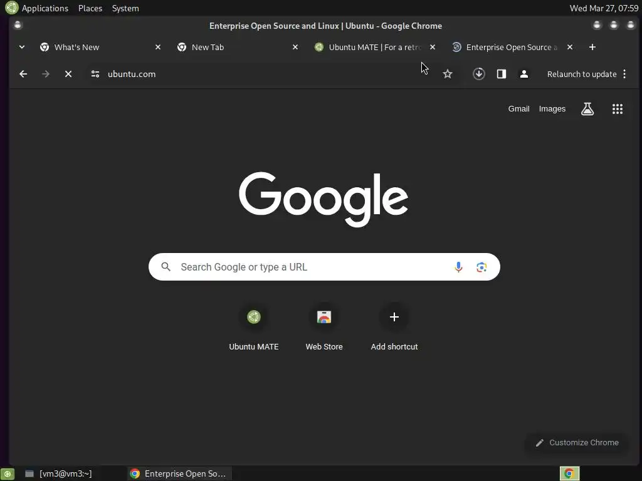Viewport: 642px width, 481px height.
Task: Stop loading the page
Action: click(68, 74)
